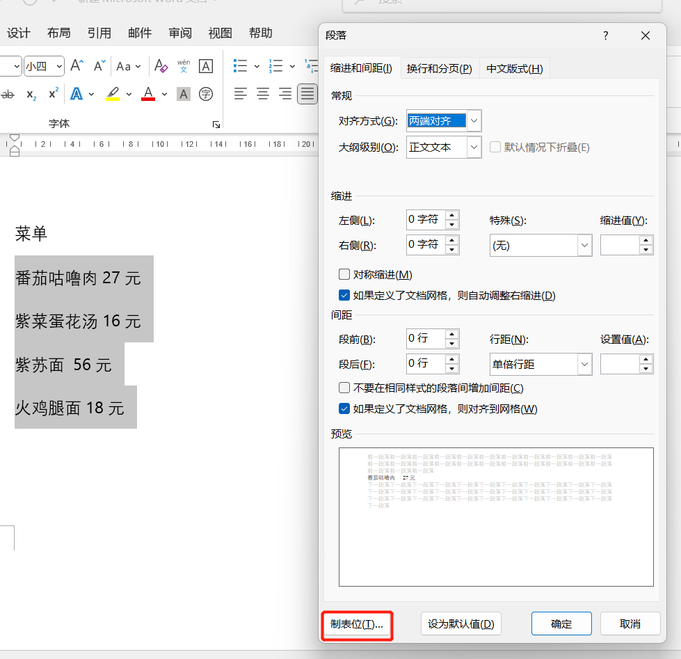The width and height of the screenshot is (681, 659).
Task: Switch to 缩进和间距 tab
Action: click(x=361, y=68)
